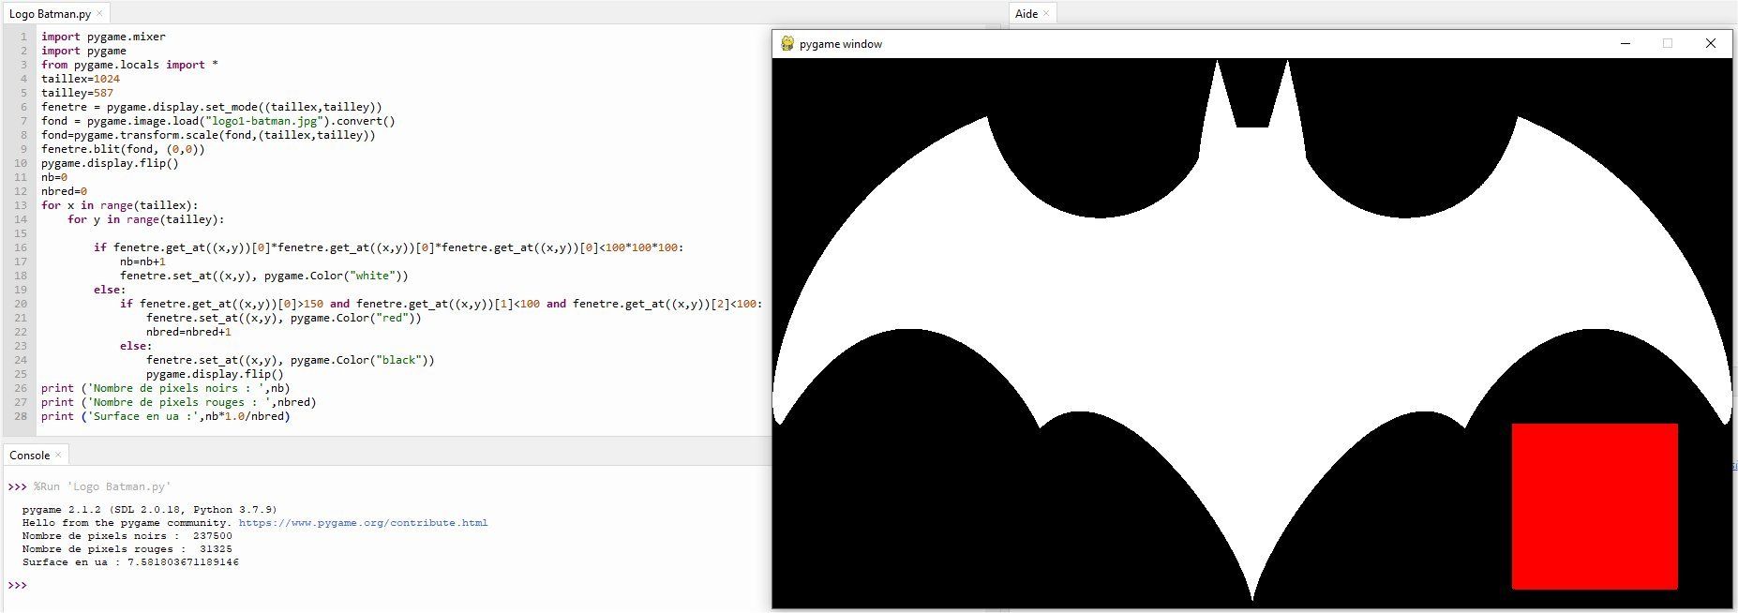This screenshot has height=613, width=1738.
Task: Click the "nbred=nbred+1" code line
Action: click(x=188, y=332)
